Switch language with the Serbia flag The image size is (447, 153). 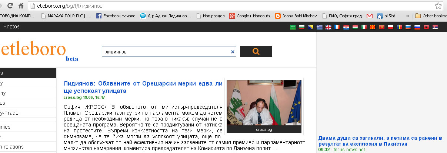pyautogui.click(x=435, y=27)
